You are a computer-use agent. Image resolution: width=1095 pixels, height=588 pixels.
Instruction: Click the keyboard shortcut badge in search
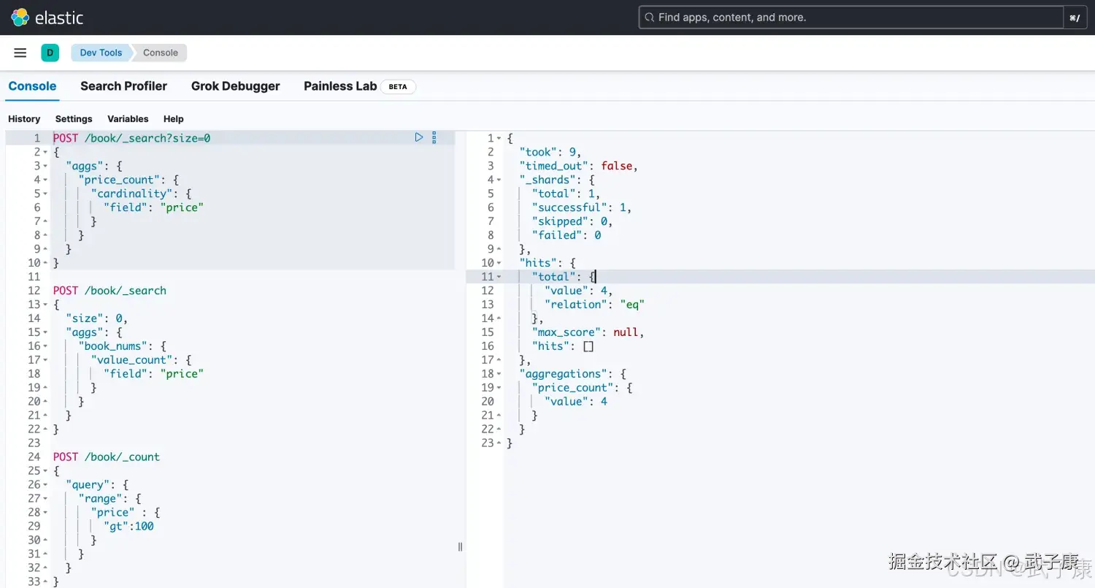(x=1075, y=18)
